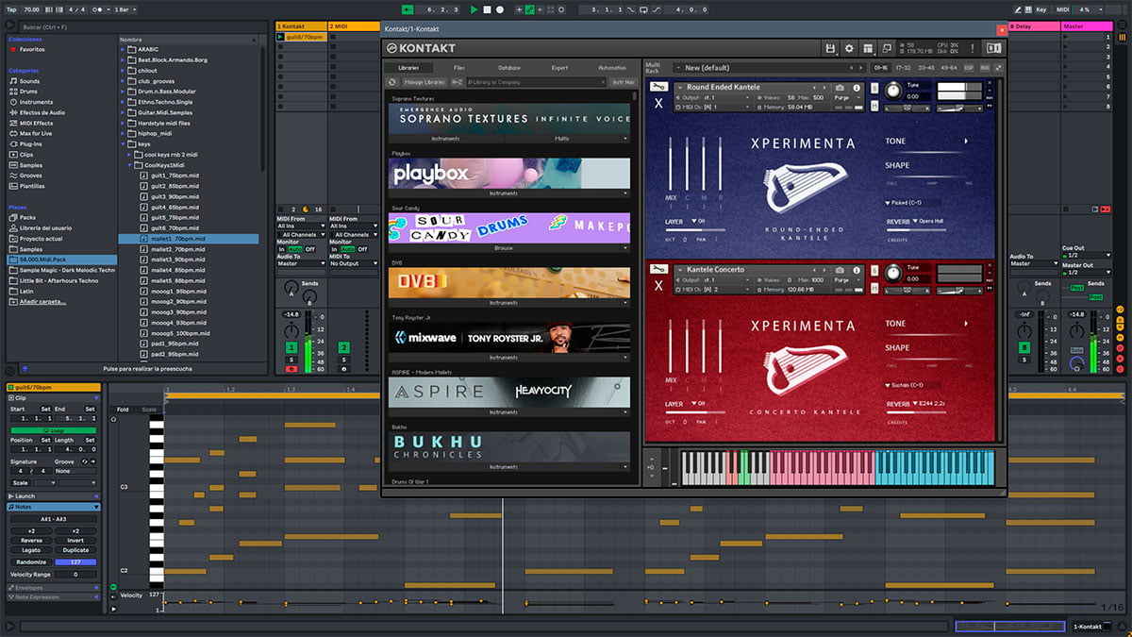
Task: Click the Duplicate notes button
Action: (75, 550)
